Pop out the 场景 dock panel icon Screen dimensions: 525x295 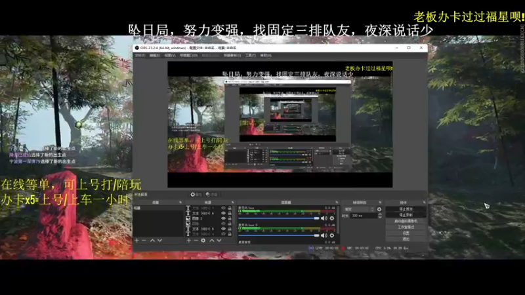tap(180, 203)
